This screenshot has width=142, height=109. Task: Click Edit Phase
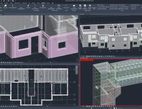click(122, 5)
